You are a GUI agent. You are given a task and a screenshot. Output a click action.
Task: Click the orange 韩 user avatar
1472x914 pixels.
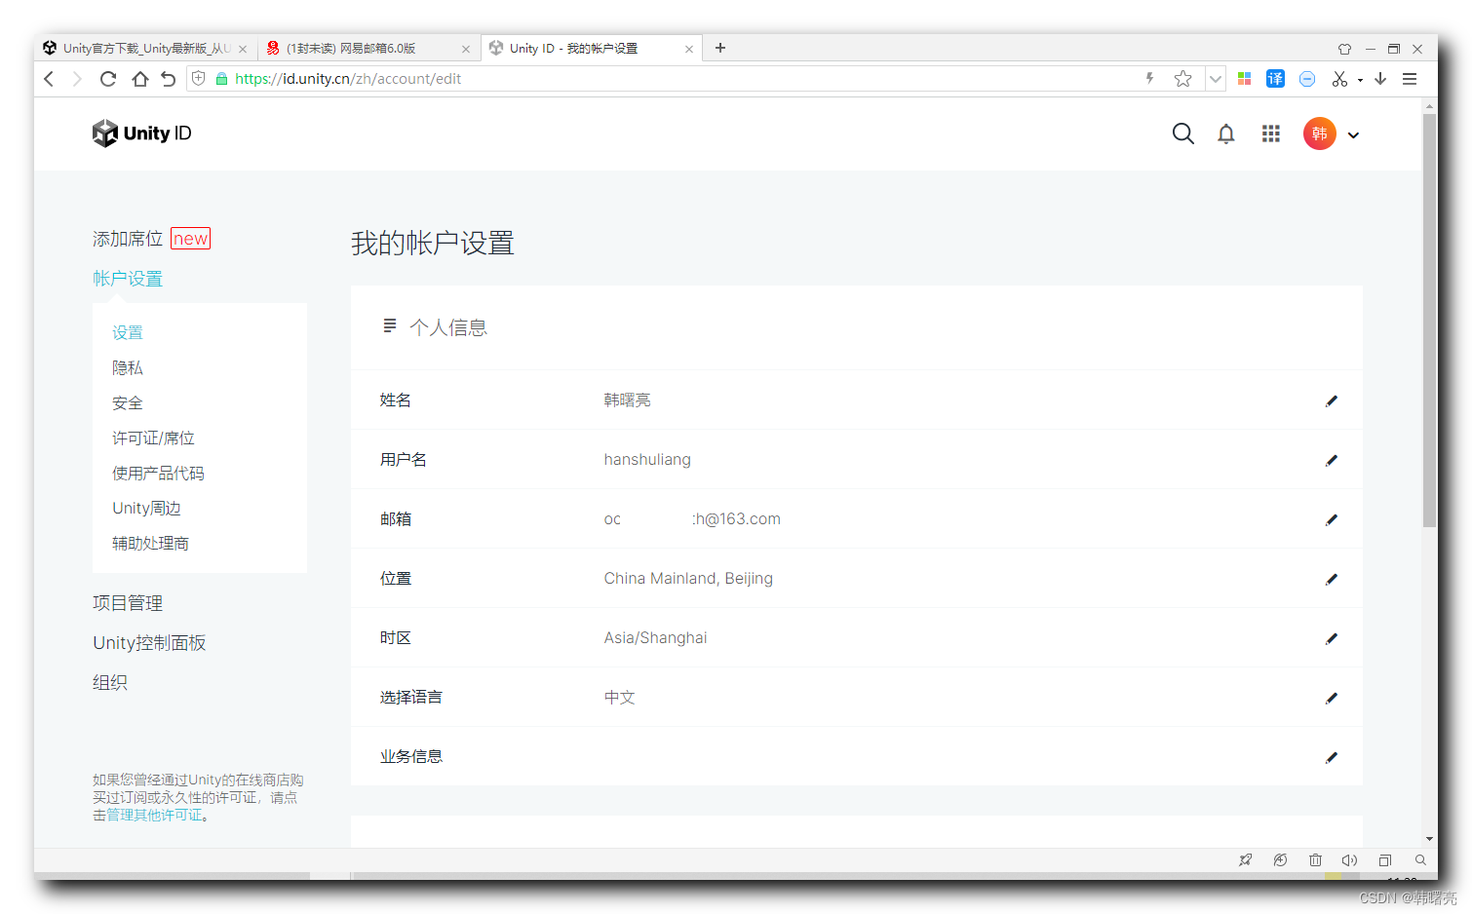pos(1319,133)
